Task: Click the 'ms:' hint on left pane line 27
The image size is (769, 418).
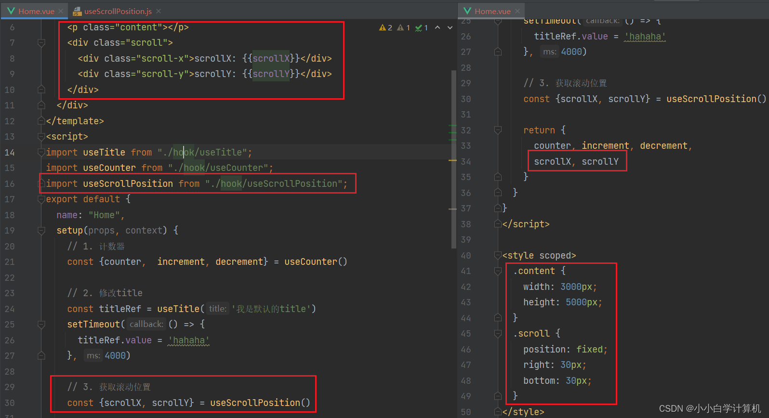Action: [x=93, y=356]
